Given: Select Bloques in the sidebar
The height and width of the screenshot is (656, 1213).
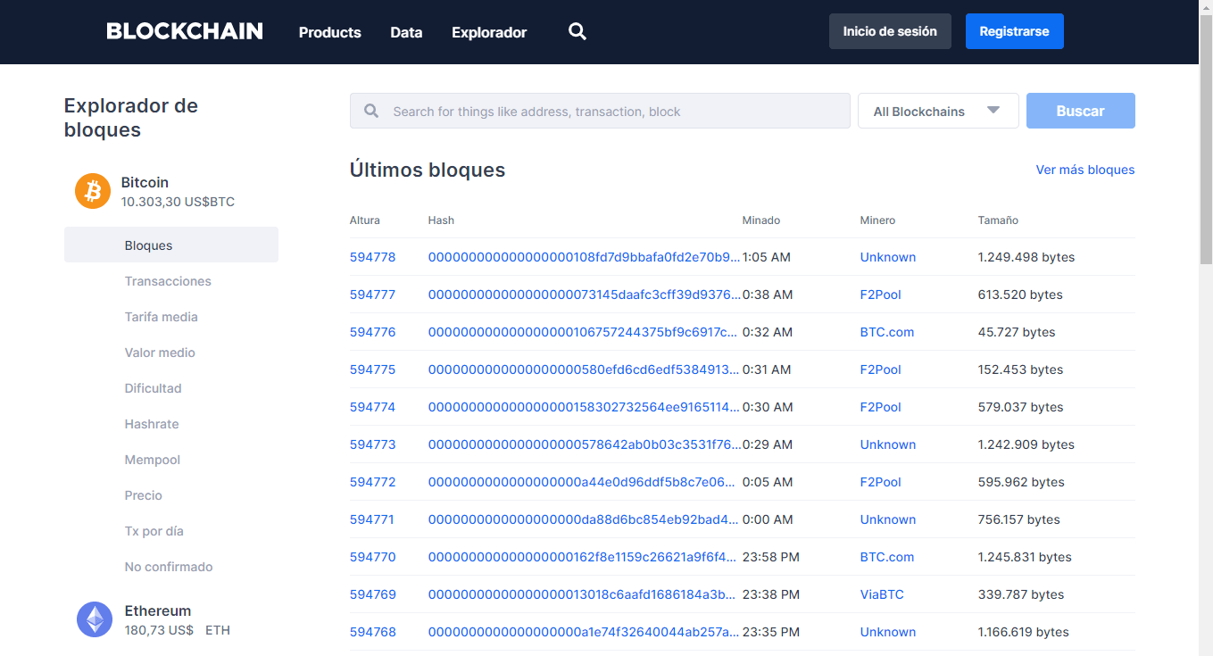Looking at the screenshot, I should (171, 245).
